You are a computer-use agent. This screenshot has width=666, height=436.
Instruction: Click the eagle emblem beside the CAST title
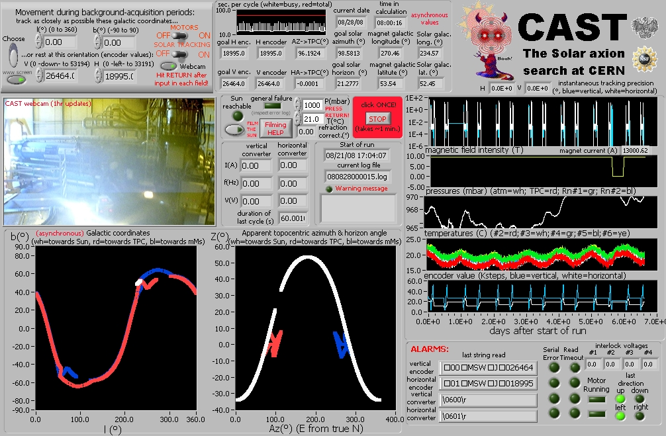(x=644, y=27)
